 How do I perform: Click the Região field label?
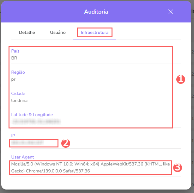pyautogui.click(x=18, y=72)
